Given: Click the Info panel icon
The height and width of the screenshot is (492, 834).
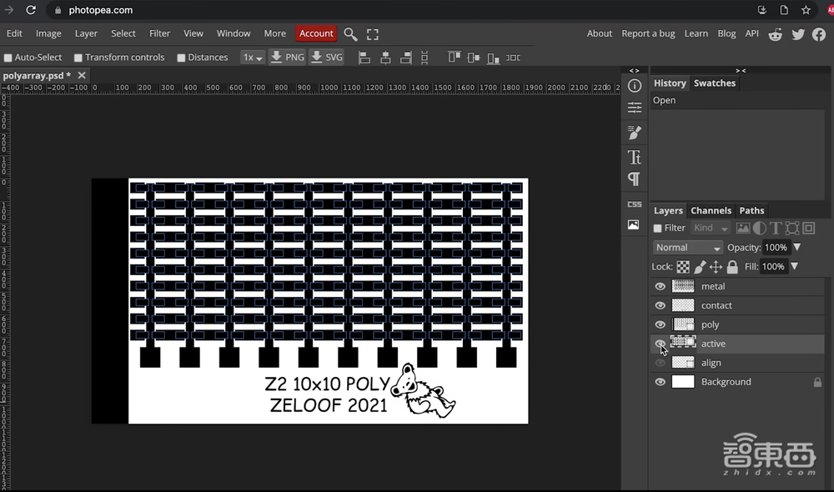Looking at the screenshot, I should [x=634, y=86].
